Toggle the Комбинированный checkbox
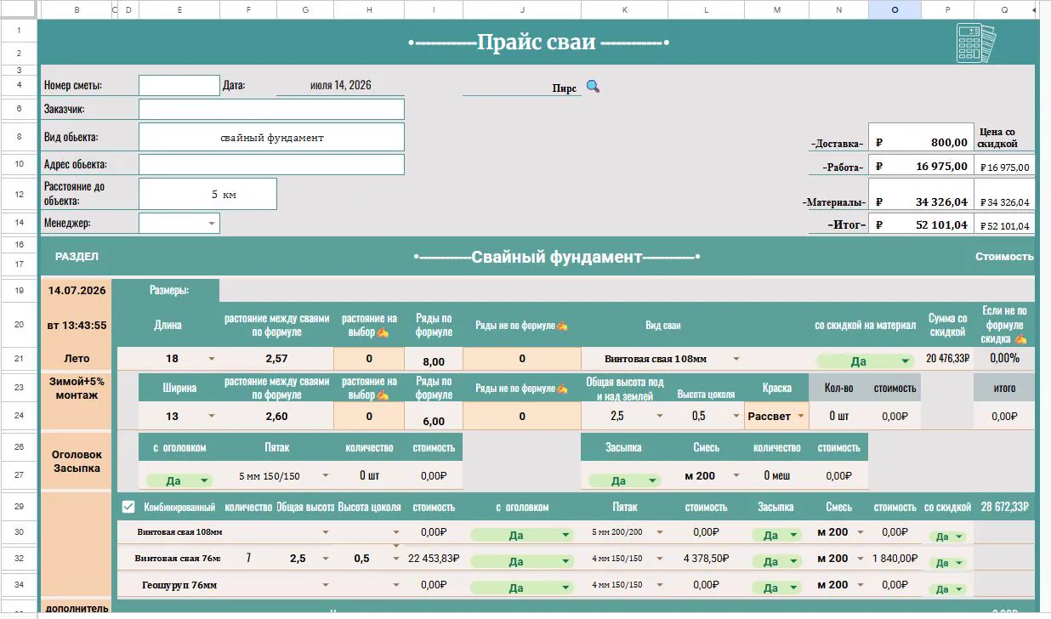Screen dimensions: 1051x619 [x=128, y=508]
